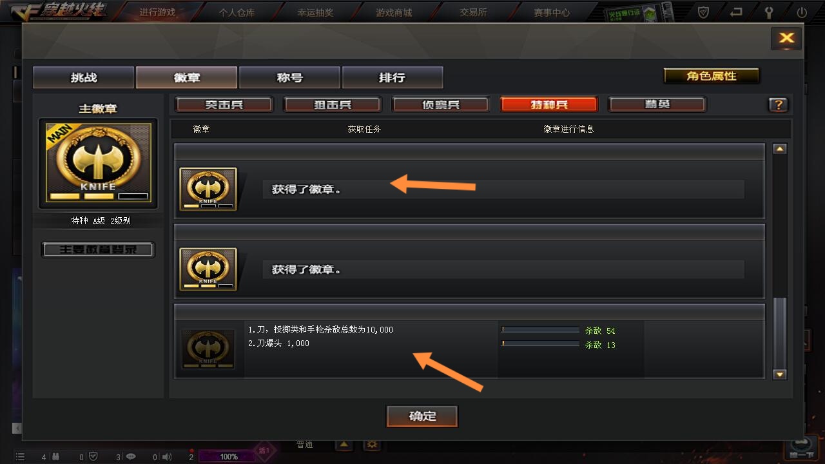825x464 pixels.
Task: Click the return arrow icon in top bar
Action: (x=736, y=12)
